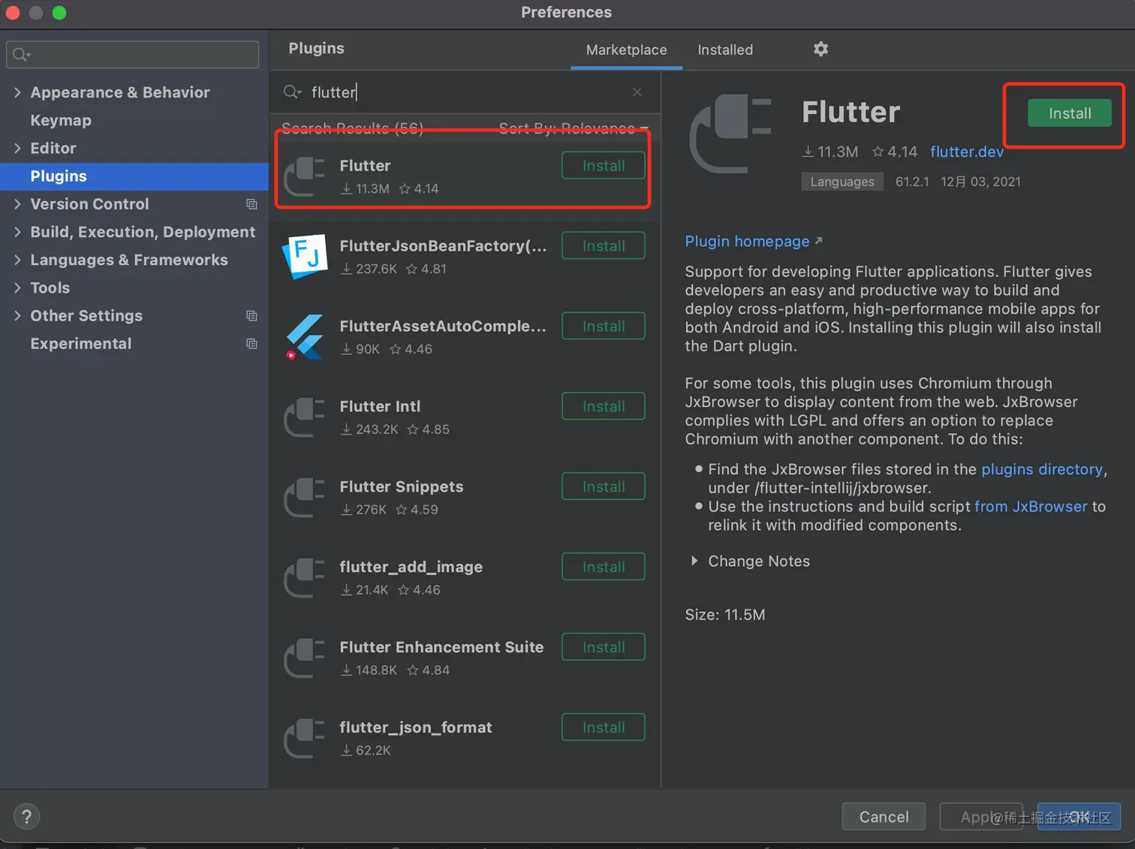Switch to the Installed tab
The height and width of the screenshot is (849, 1135).
pos(725,50)
